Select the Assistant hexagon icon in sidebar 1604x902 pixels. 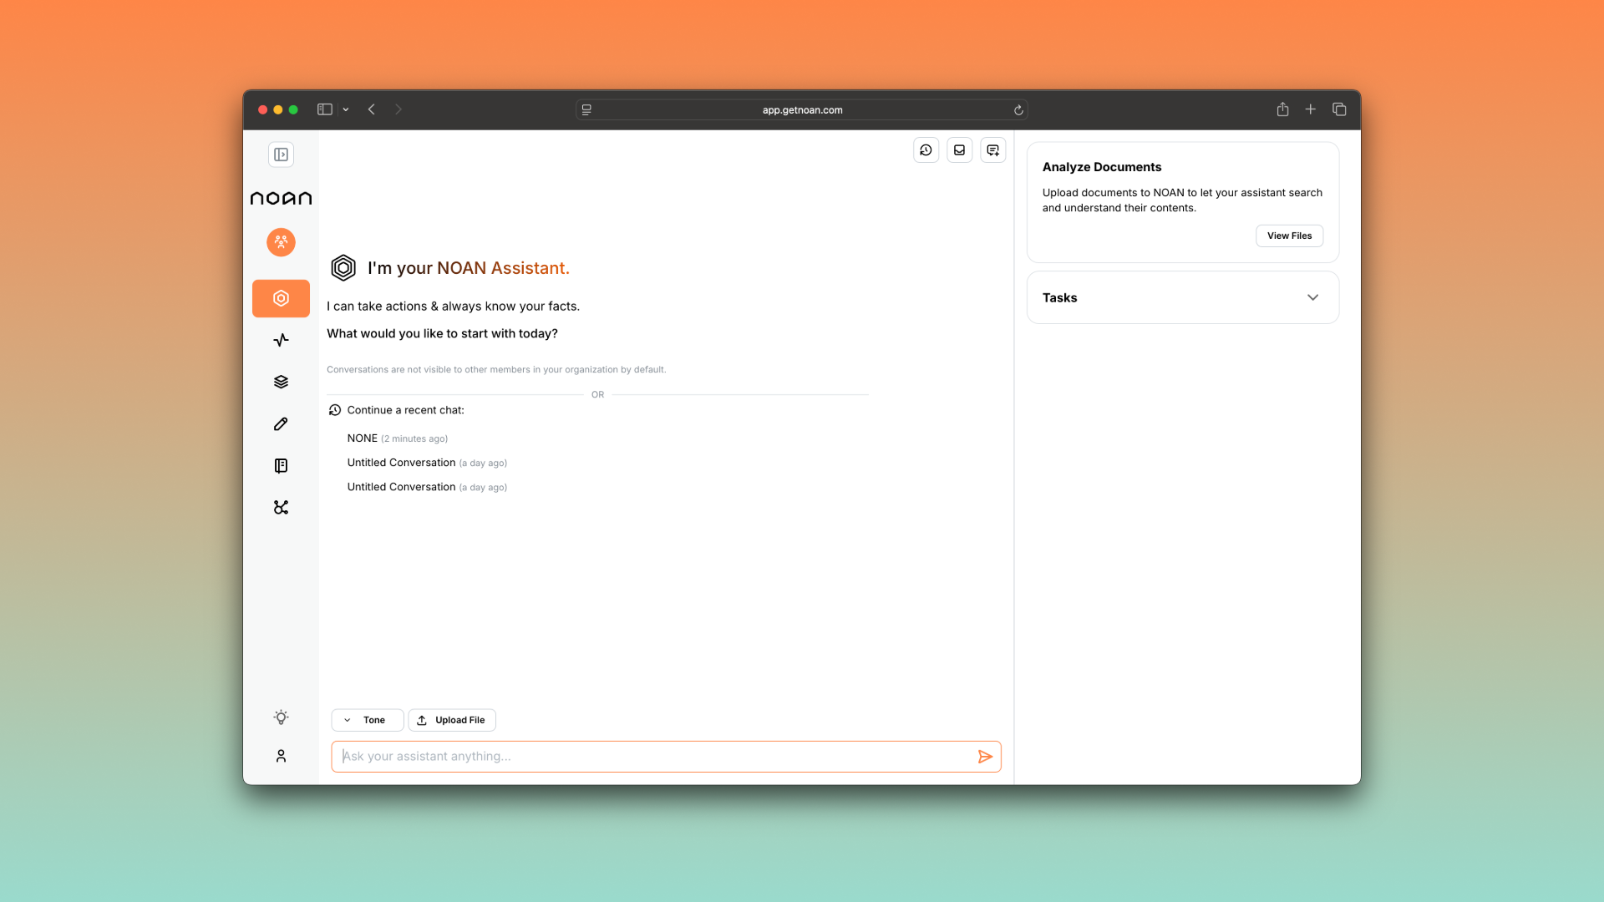(x=281, y=298)
